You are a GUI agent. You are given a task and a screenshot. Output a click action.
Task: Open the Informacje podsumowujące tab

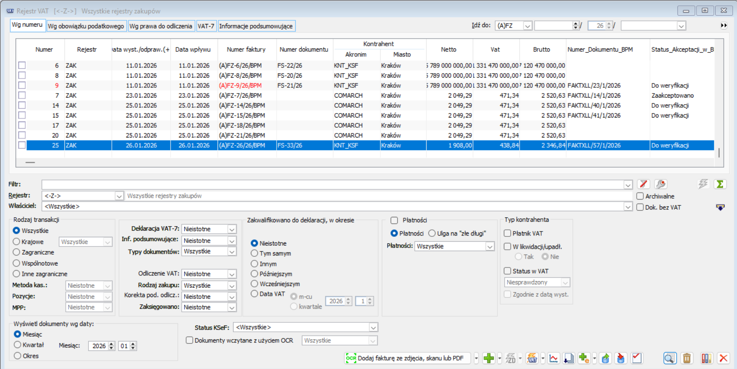[x=256, y=26]
